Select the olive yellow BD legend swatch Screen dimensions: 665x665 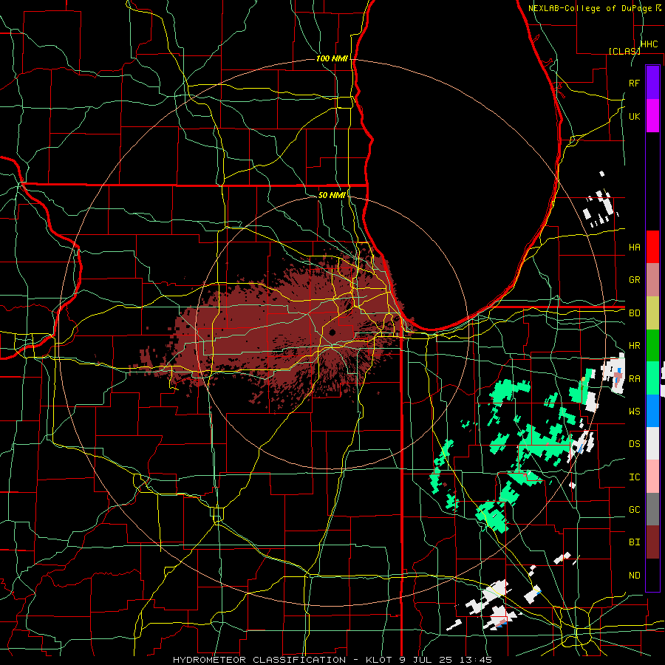pyautogui.click(x=652, y=313)
